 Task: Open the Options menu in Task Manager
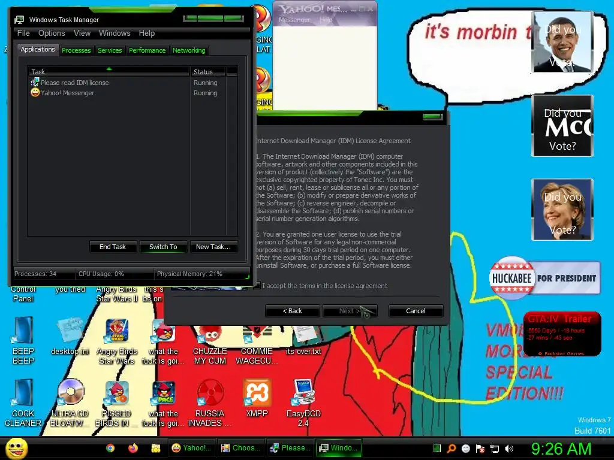click(x=52, y=34)
